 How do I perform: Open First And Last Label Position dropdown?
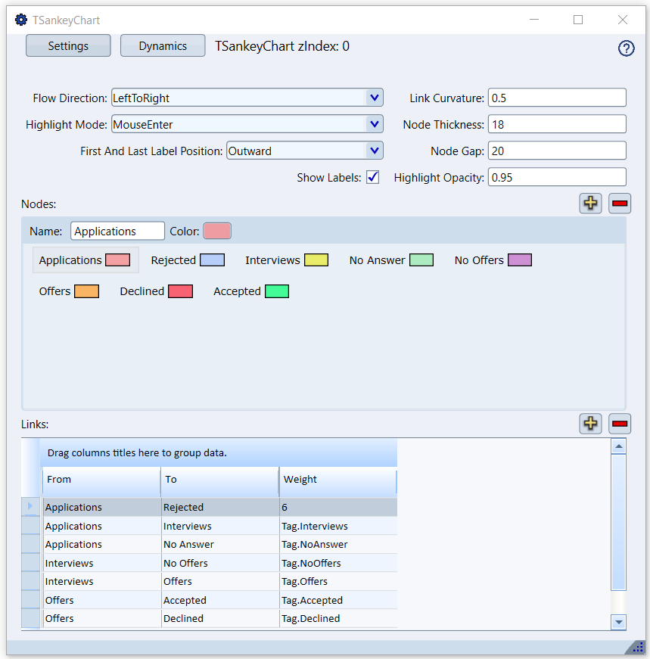(374, 151)
